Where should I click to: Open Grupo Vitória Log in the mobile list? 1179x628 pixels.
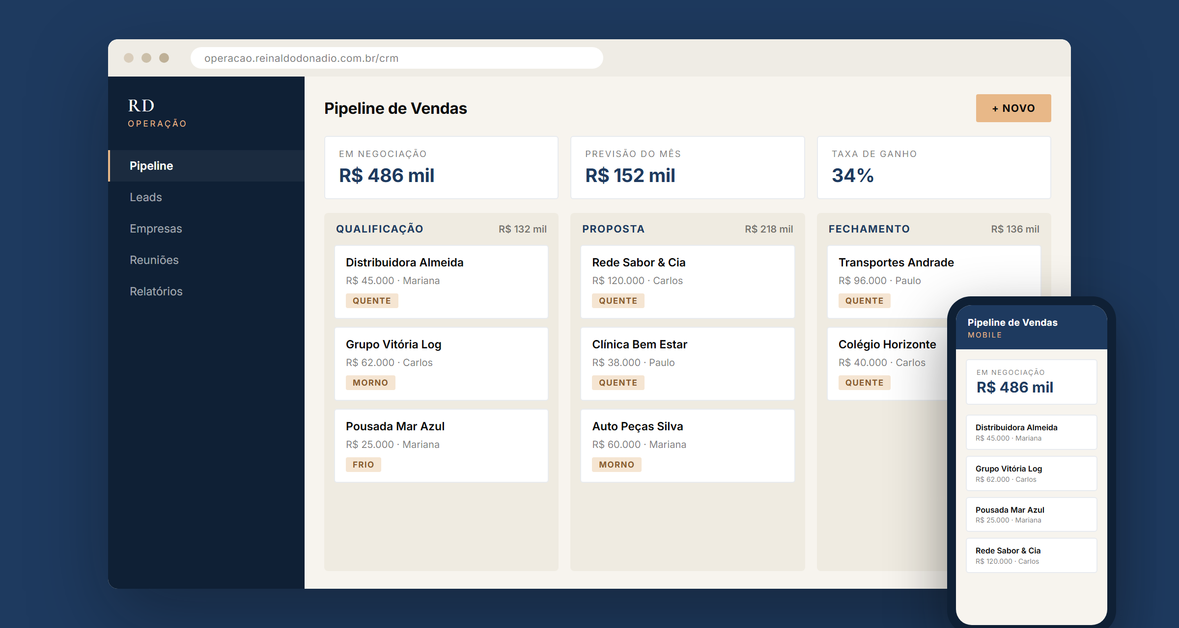coord(1032,473)
